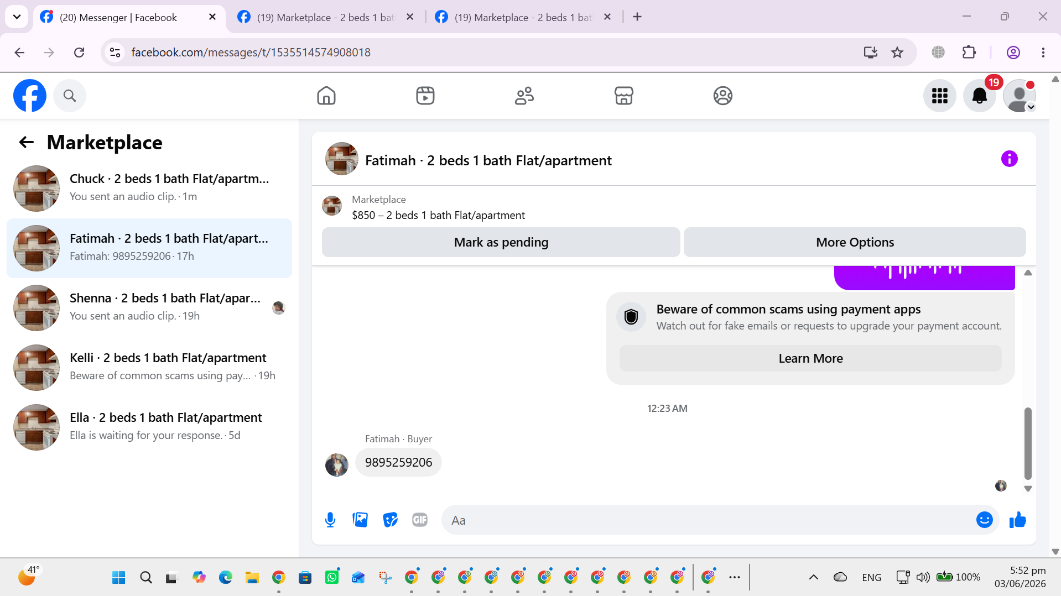The image size is (1061, 596).
Task: Click the Facebook search magnifier icon
Action: (x=70, y=96)
